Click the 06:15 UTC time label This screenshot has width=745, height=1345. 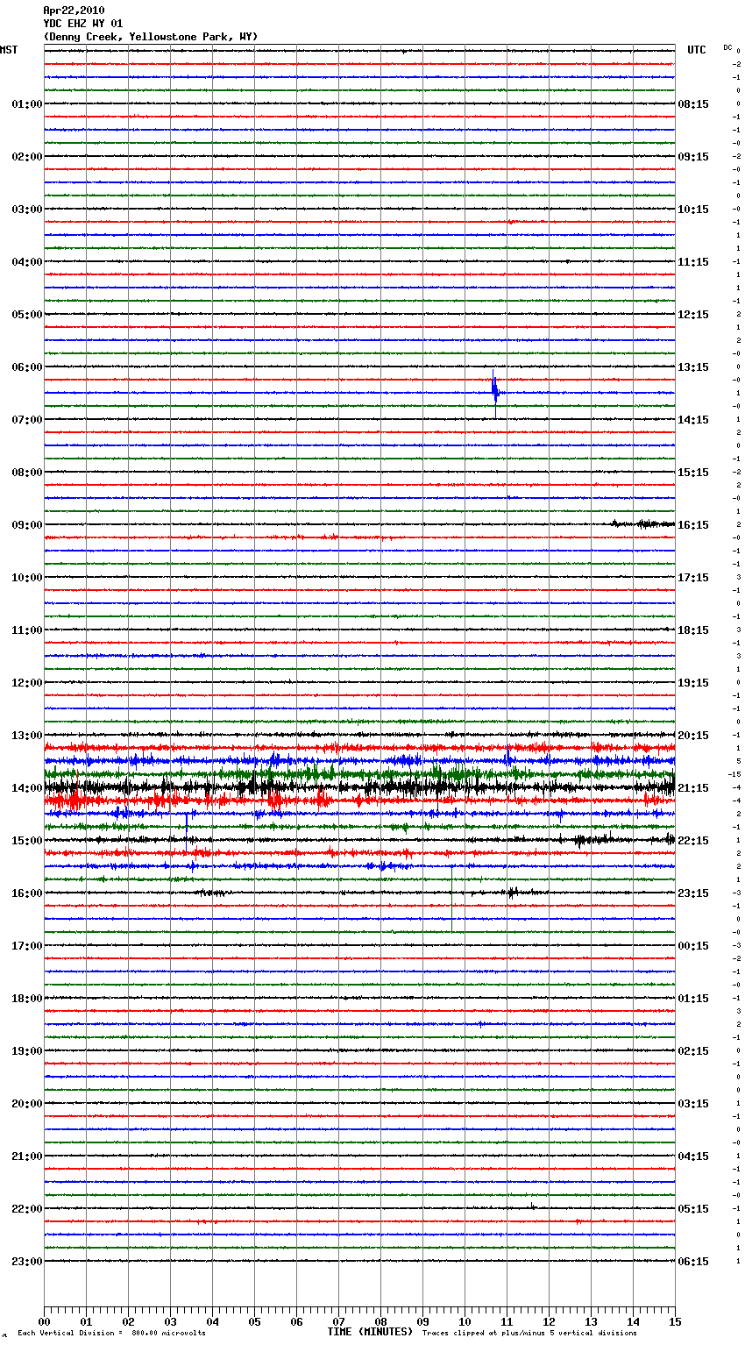click(x=693, y=1262)
